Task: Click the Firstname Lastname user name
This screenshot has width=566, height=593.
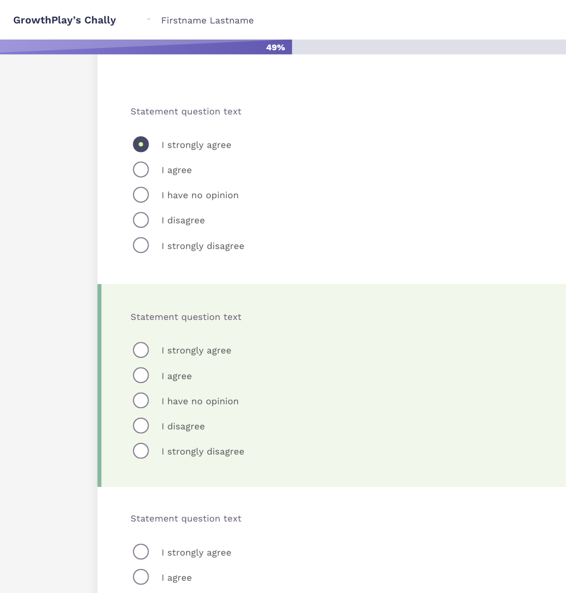Action: (x=207, y=21)
